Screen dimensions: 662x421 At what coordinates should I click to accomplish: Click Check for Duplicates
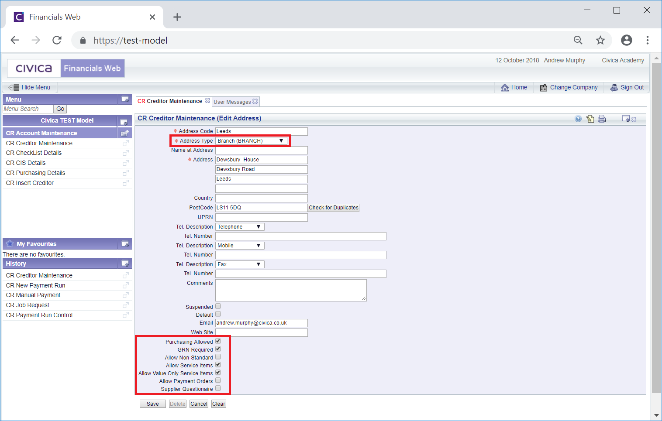(x=334, y=208)
